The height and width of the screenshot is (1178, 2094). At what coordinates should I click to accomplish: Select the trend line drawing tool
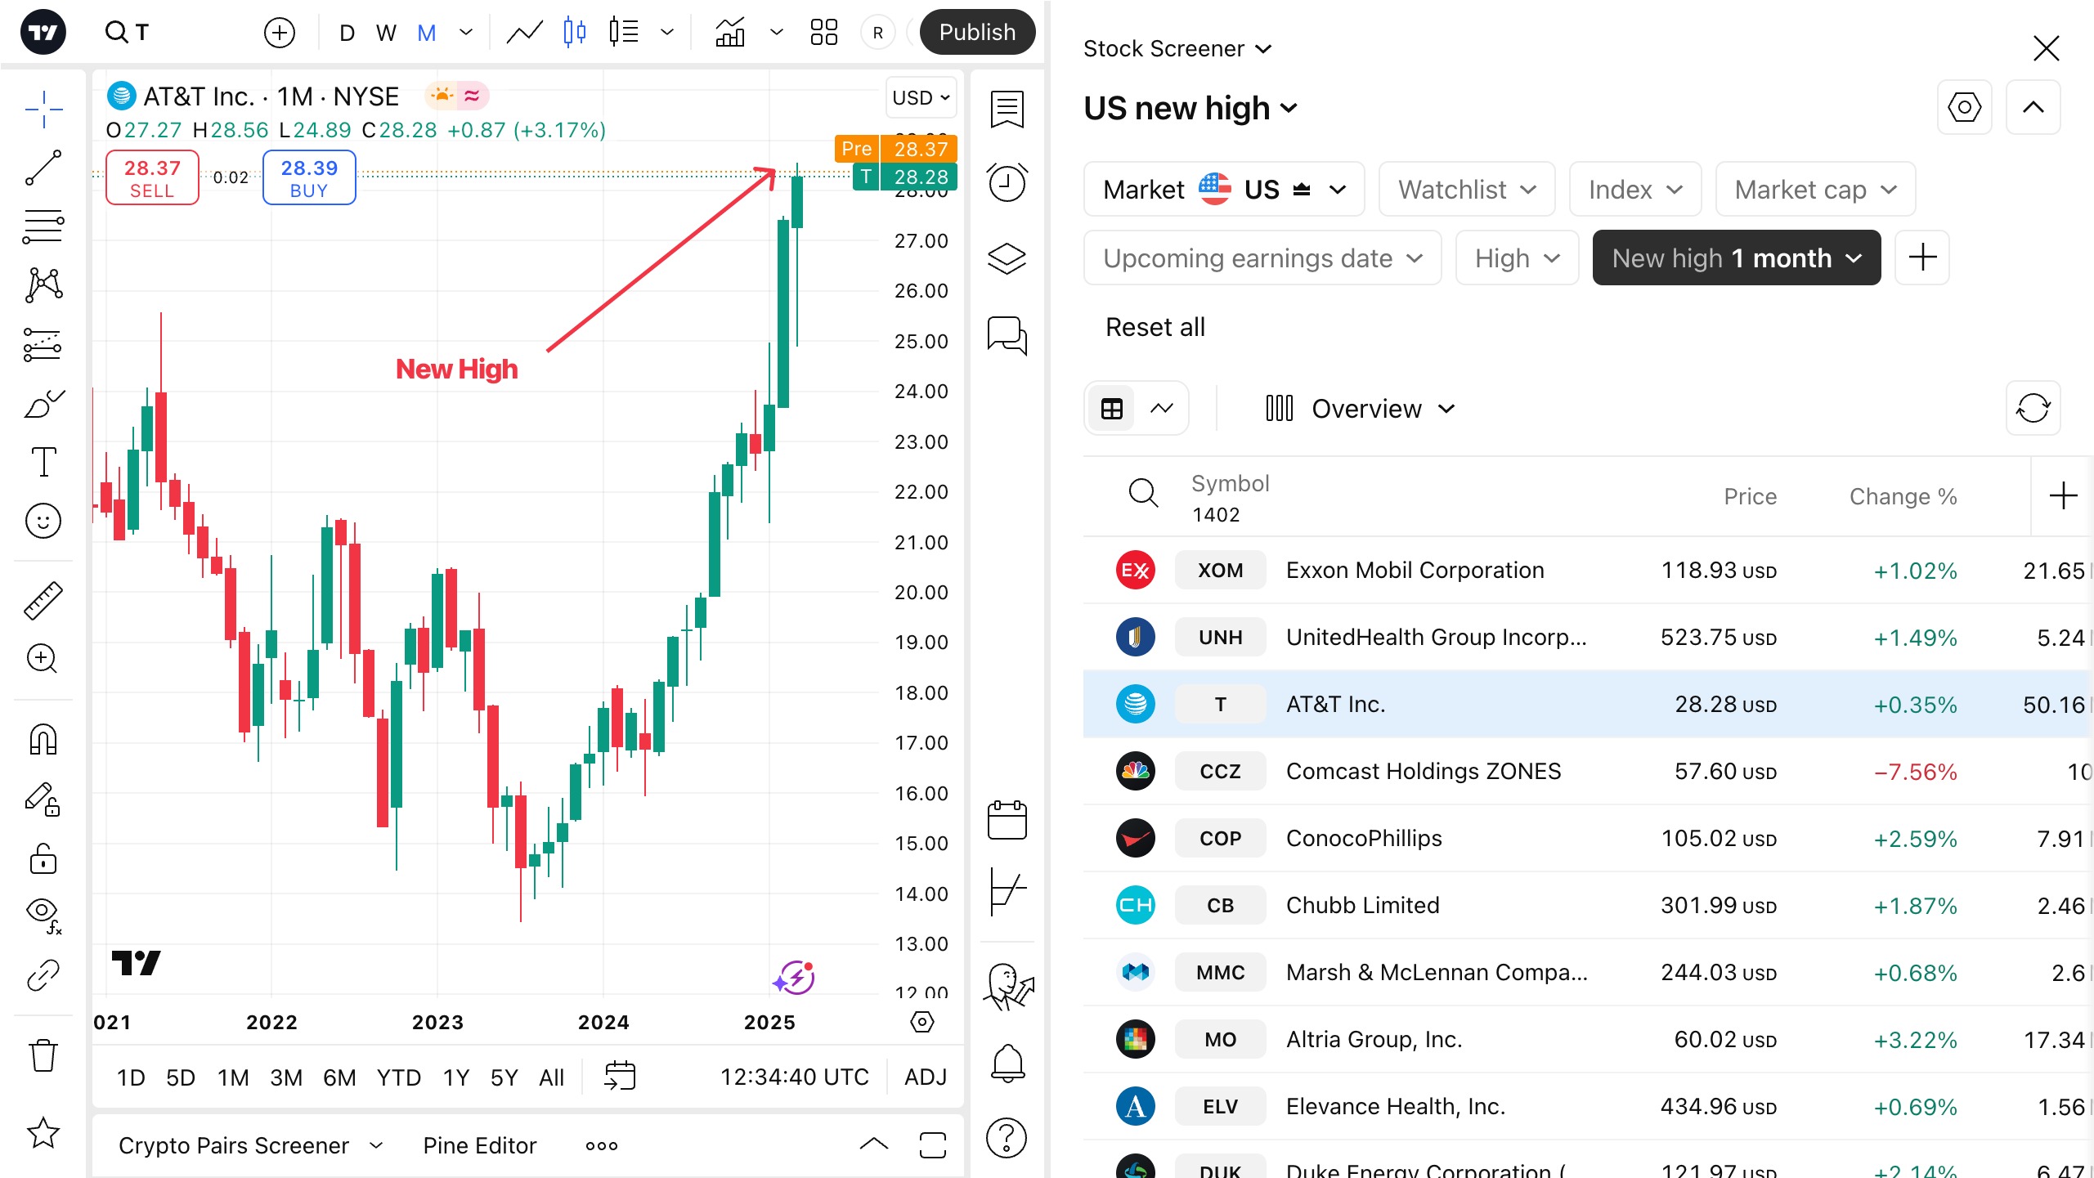43,168
